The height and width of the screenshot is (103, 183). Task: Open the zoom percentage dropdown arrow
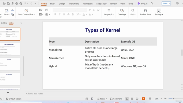pos(161,99)
